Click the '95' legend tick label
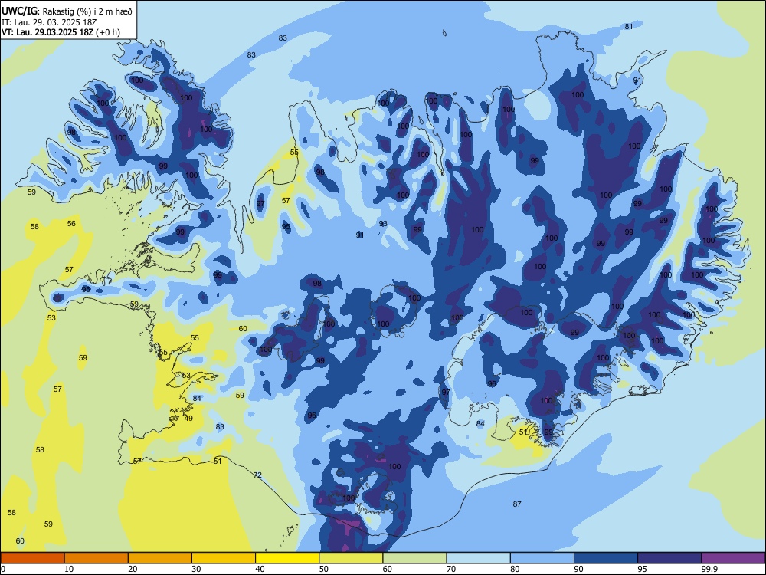 pyautogui.click(x=642, y=569)
